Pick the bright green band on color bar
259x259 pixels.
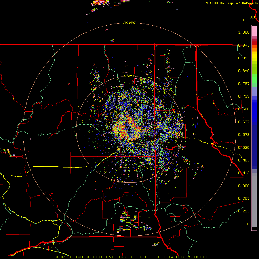(254, 79)
